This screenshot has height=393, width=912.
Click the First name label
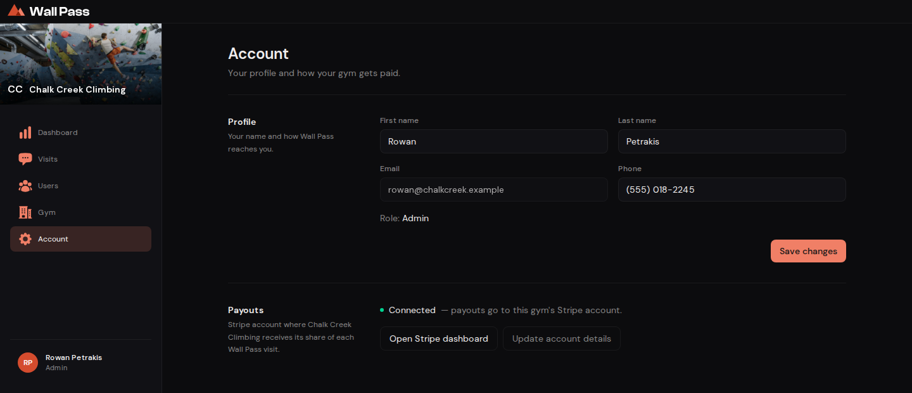(x=399, y=120)
